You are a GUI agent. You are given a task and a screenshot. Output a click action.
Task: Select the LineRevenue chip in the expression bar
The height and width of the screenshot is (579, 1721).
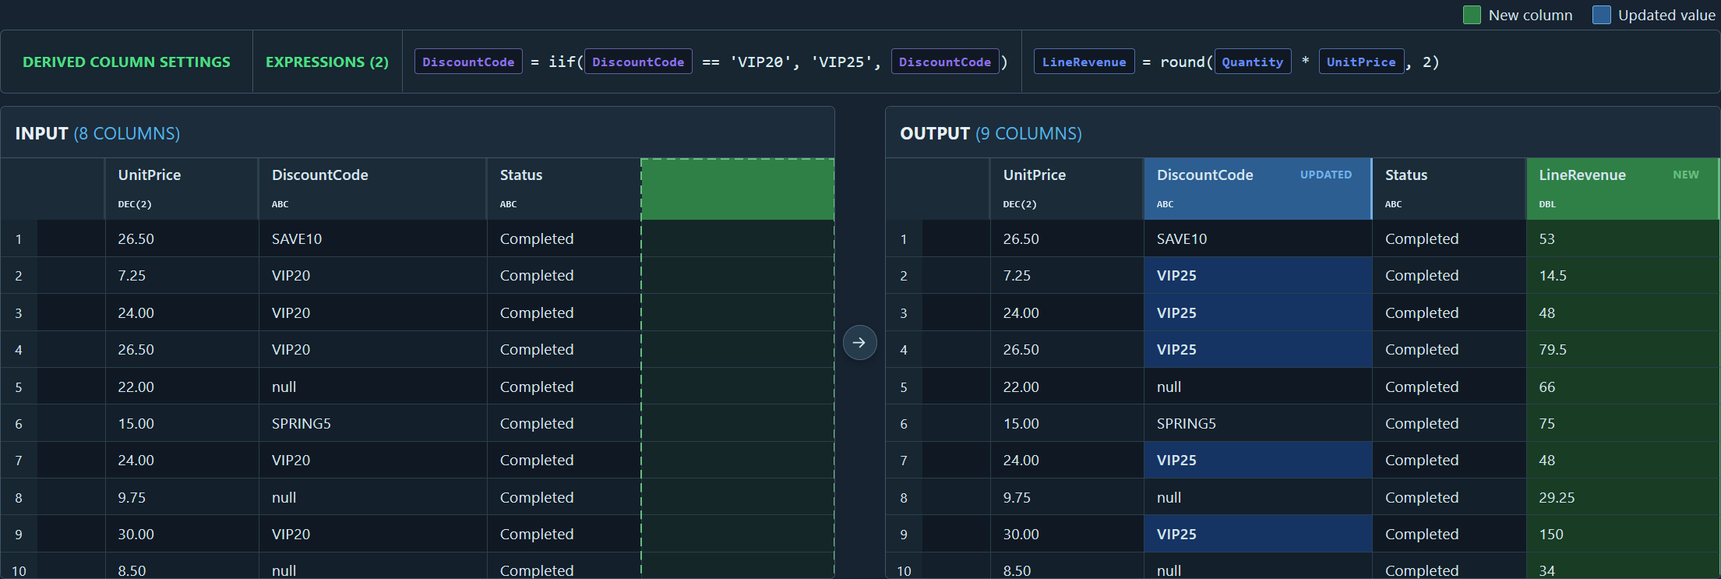1084,62
